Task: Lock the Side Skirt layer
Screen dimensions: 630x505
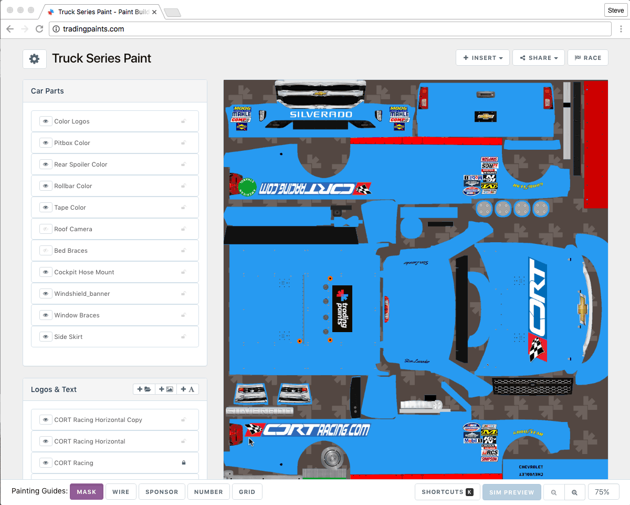Action: point(184,337)
